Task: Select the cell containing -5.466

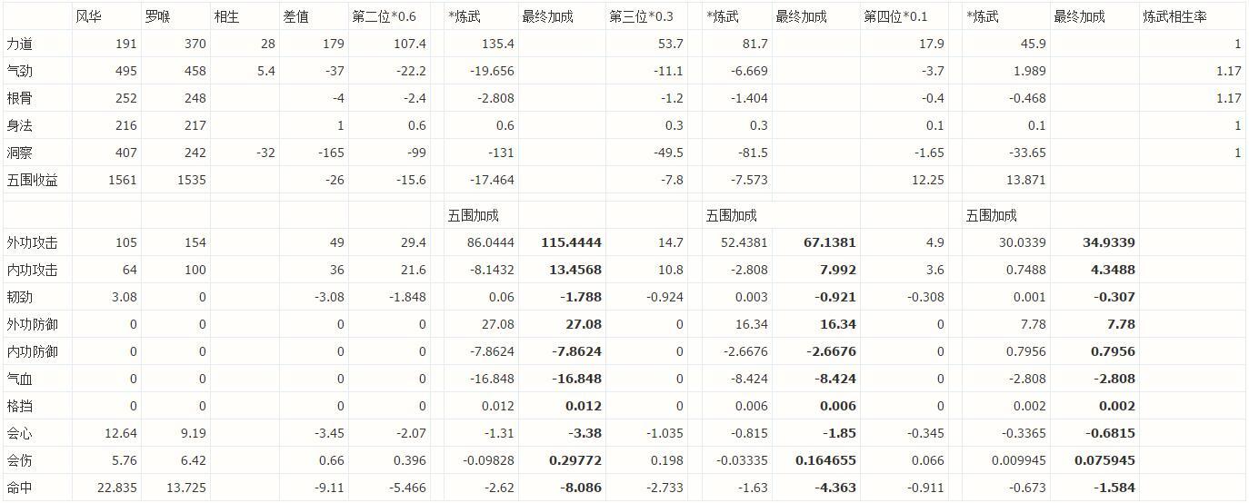Action: (408, 488)
